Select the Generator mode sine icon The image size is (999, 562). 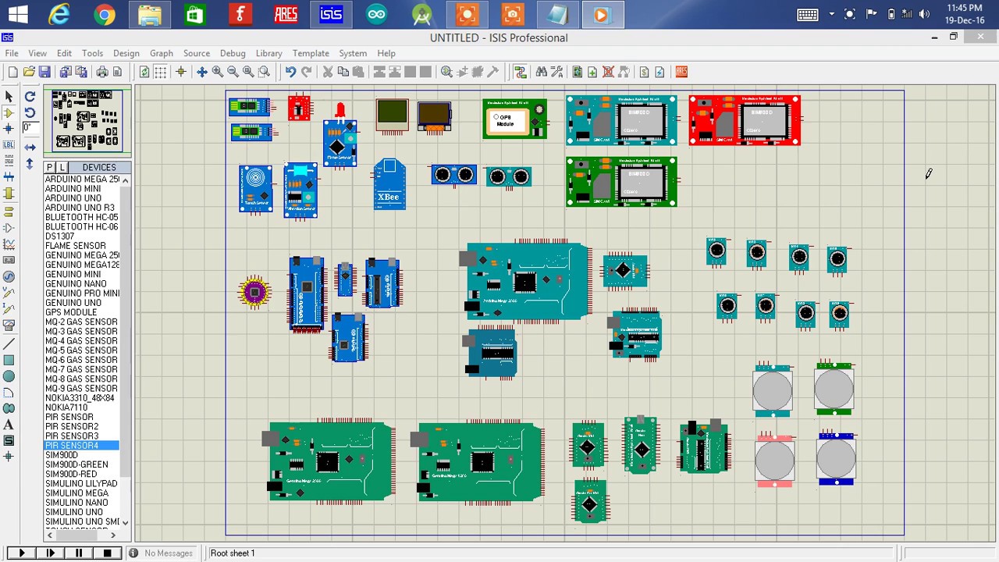(9, 277)
